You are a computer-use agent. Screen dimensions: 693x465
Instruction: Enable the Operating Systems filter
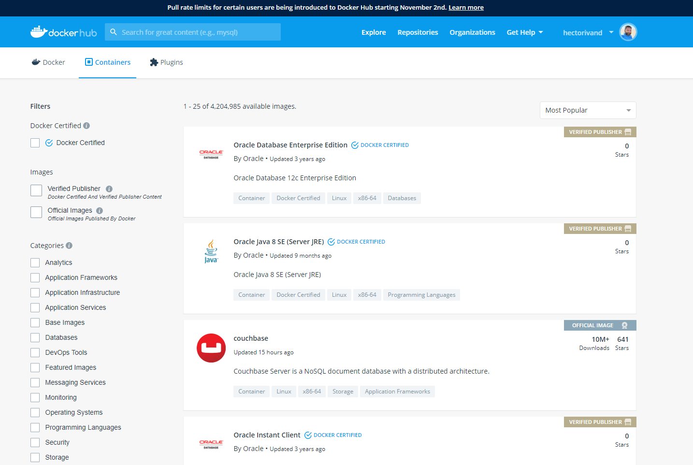click(x=35, y=412)
